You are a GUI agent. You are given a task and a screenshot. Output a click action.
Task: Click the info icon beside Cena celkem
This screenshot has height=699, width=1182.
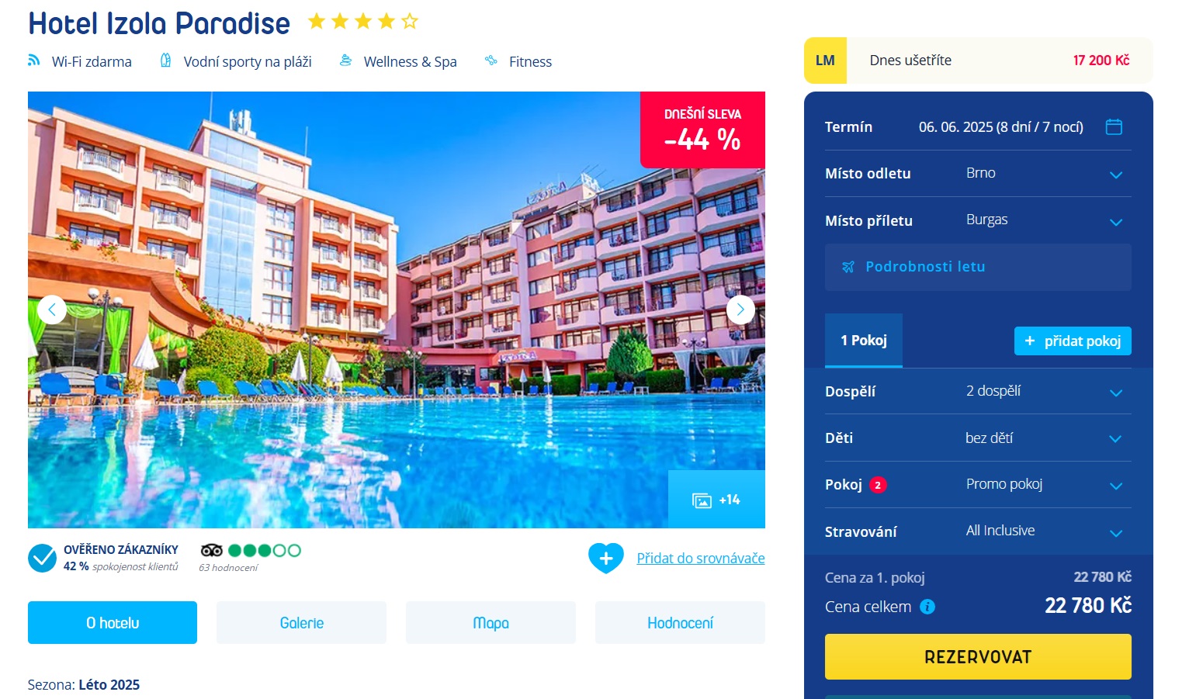click(927, 607)
